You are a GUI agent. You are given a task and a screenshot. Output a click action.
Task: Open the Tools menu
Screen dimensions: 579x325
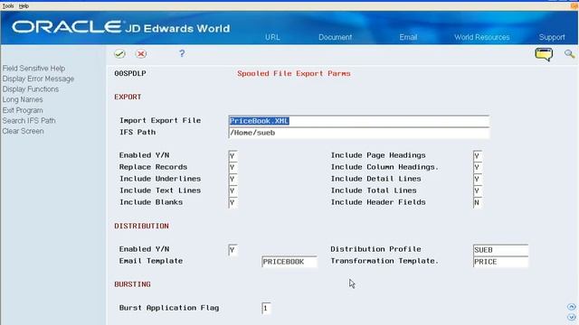point(8,6)
